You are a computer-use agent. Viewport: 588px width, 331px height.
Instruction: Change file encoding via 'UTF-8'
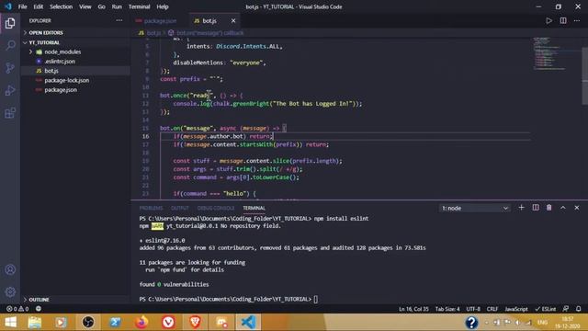click(x=473, y=309)
